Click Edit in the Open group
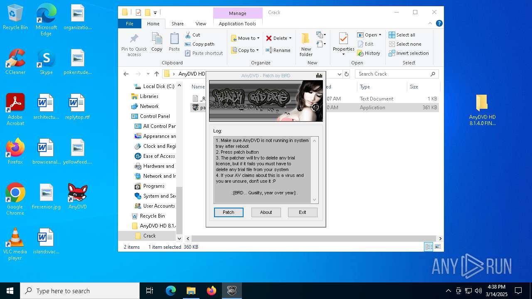 click(x=365, y=44)
